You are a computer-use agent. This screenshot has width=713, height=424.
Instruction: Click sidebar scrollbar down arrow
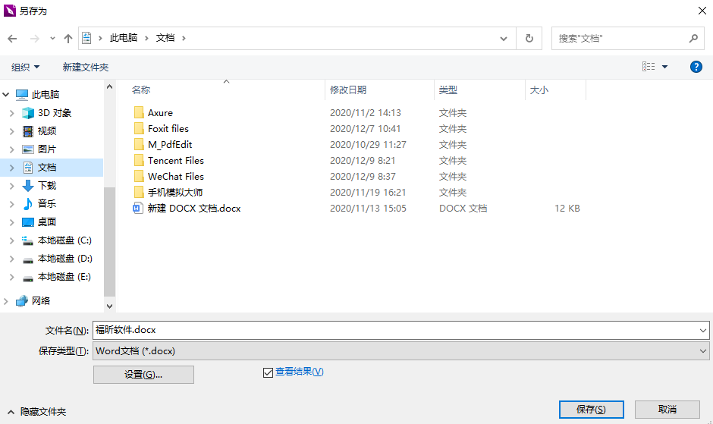109,306
